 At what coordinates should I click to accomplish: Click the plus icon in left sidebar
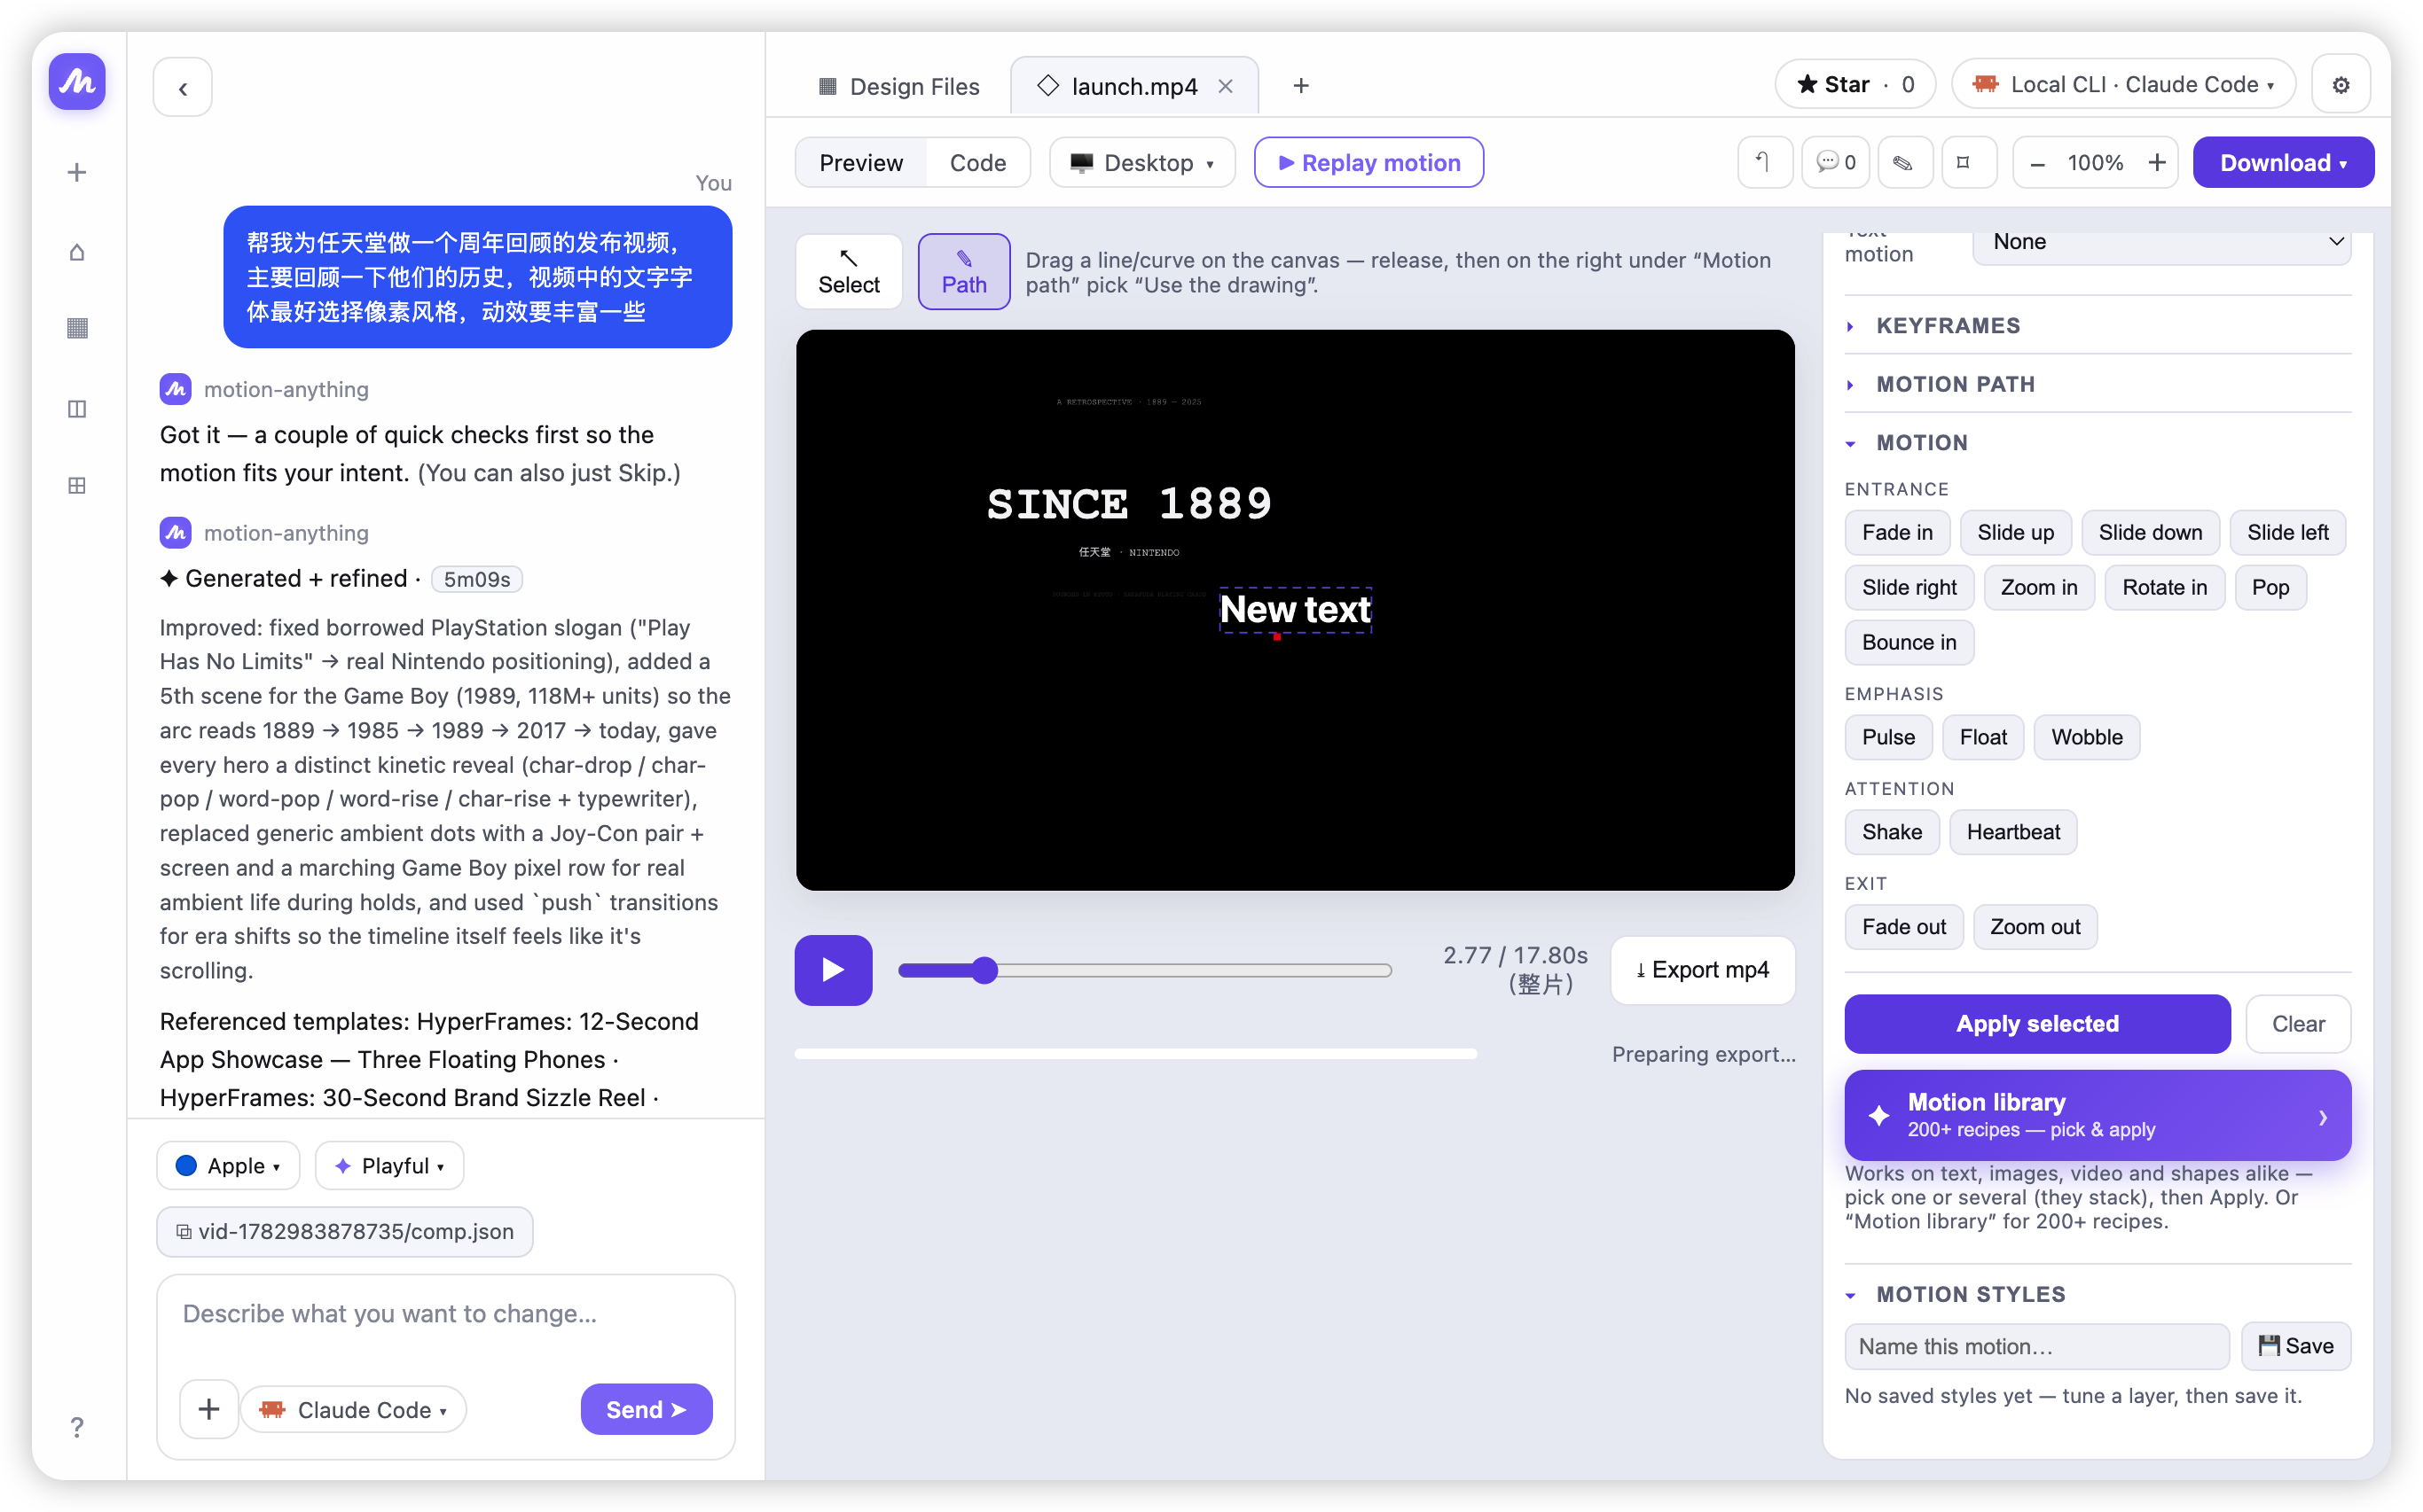click(x=77, y=172)
